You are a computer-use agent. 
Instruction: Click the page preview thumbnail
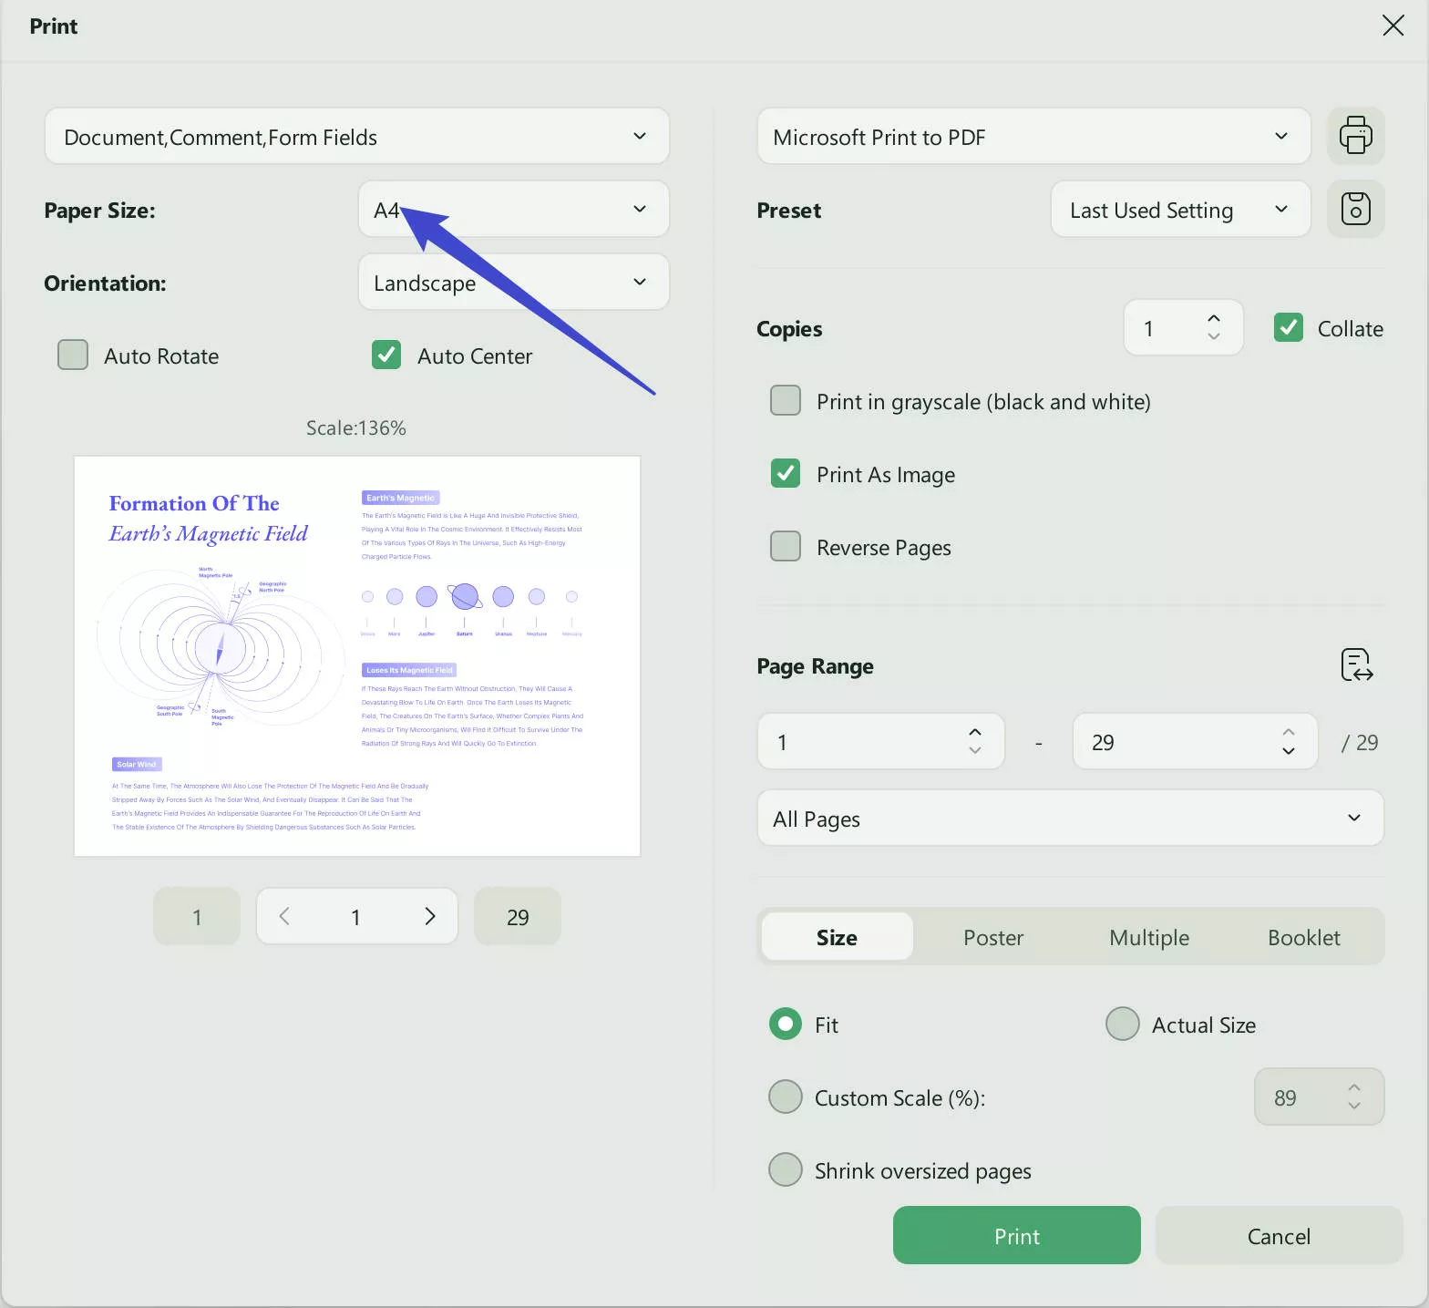coord(357,656)
